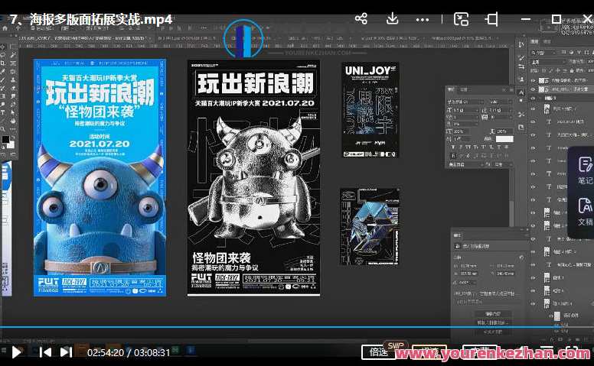Open the anti-aliasing method dropdown
This screenshot has width=594, height=366.
[502, 164]
